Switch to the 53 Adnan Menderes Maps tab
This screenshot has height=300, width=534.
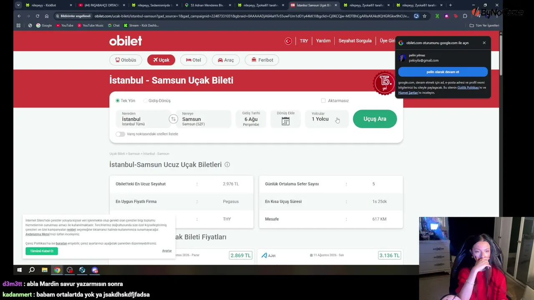[207, 5]
